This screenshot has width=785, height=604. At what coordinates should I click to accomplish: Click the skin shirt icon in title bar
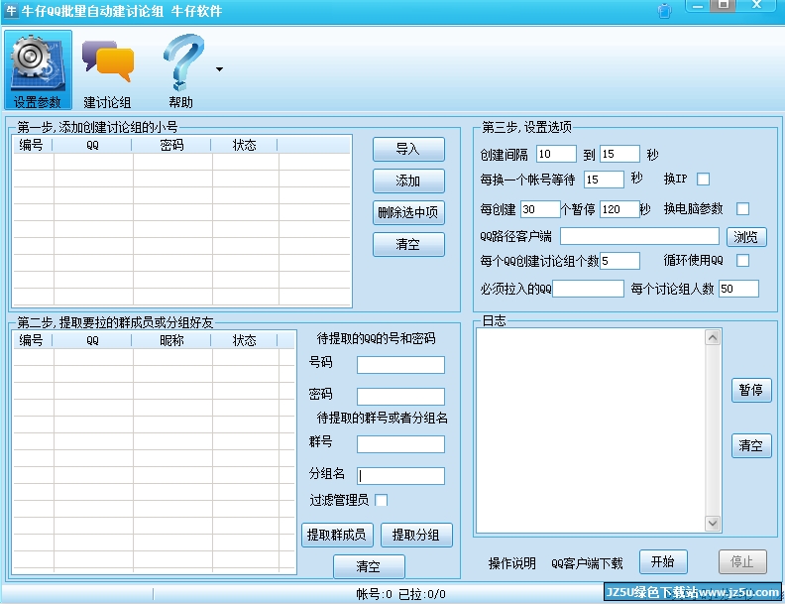[664, 11]
